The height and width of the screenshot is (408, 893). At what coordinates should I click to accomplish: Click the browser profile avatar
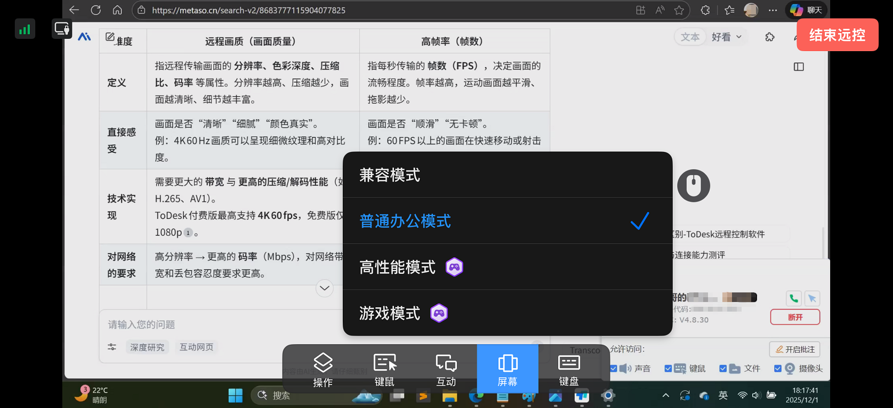click(x=751, y=10)
